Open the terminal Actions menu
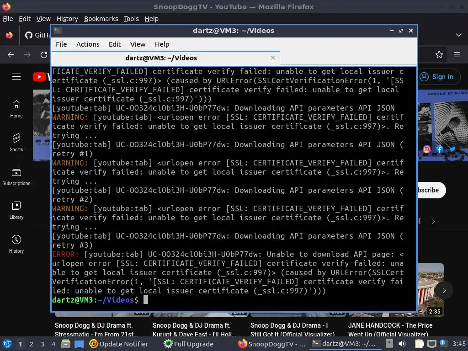Viewport: 468px width, 351px height. 88,44
